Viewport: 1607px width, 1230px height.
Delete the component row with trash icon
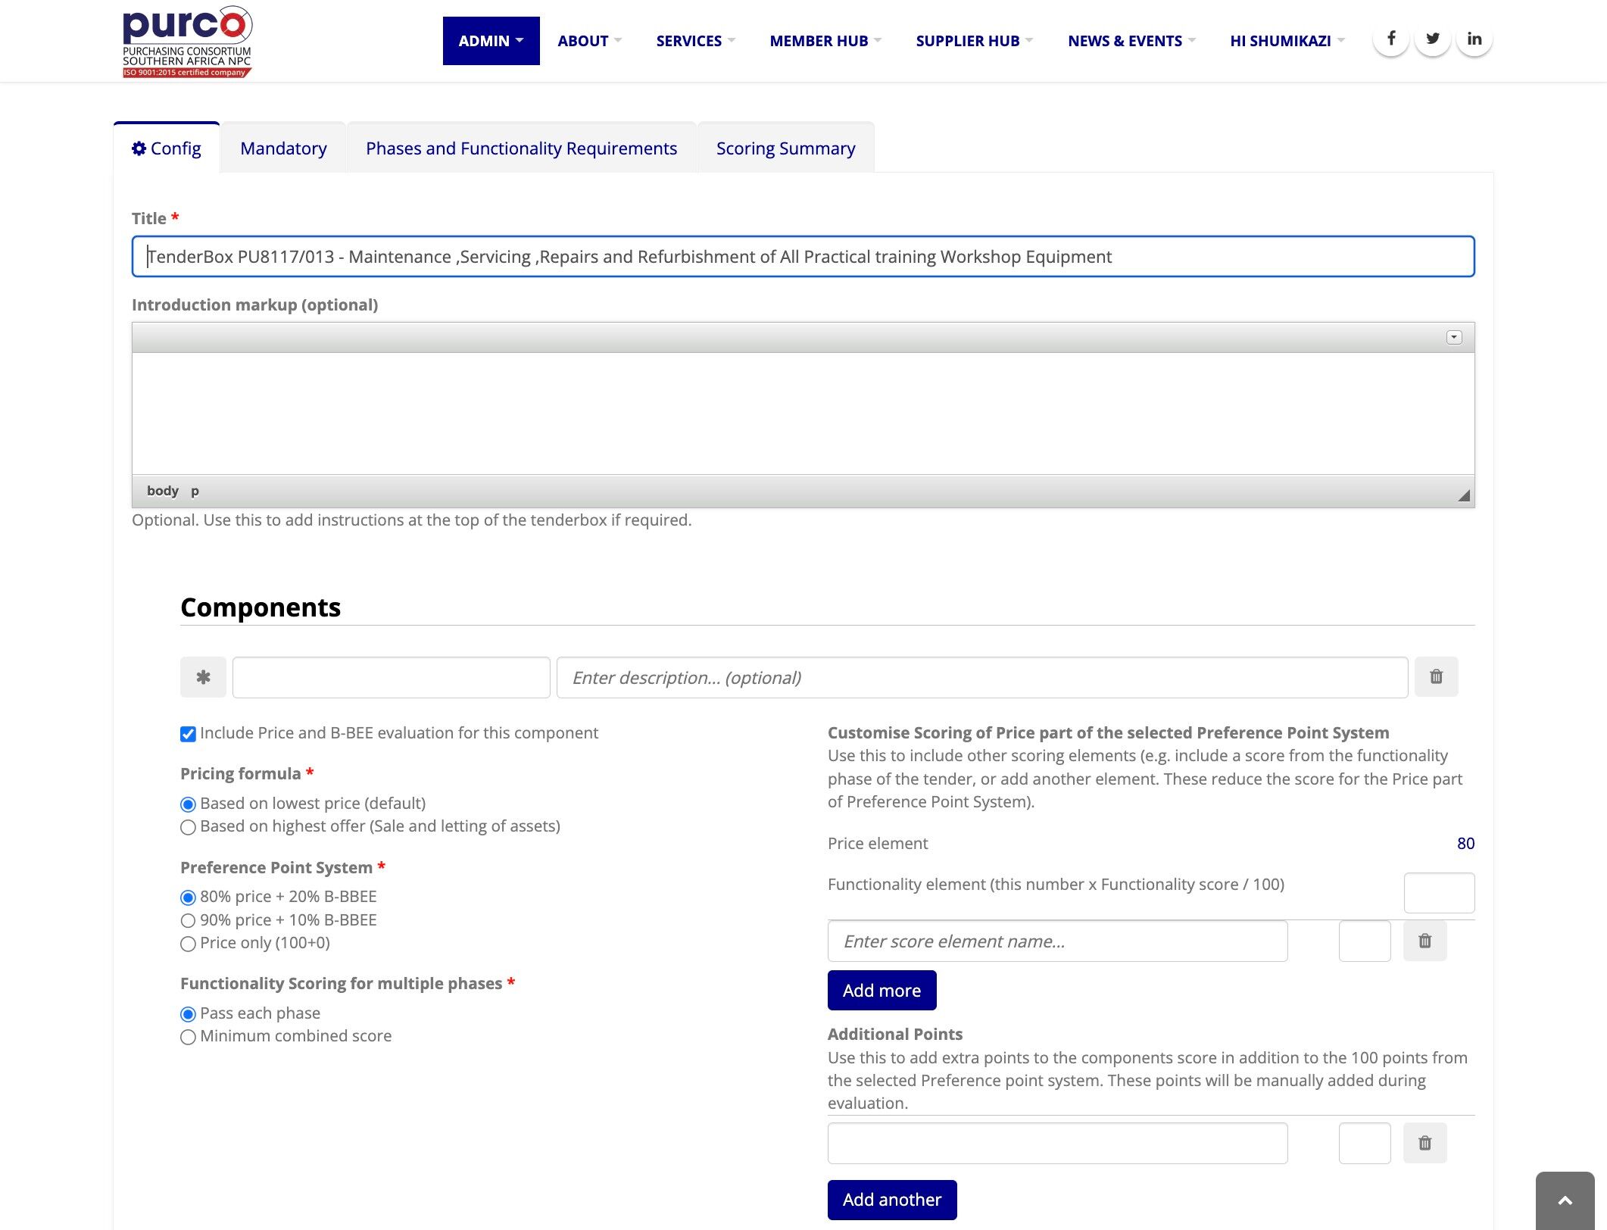click(x=1436, y=676)
